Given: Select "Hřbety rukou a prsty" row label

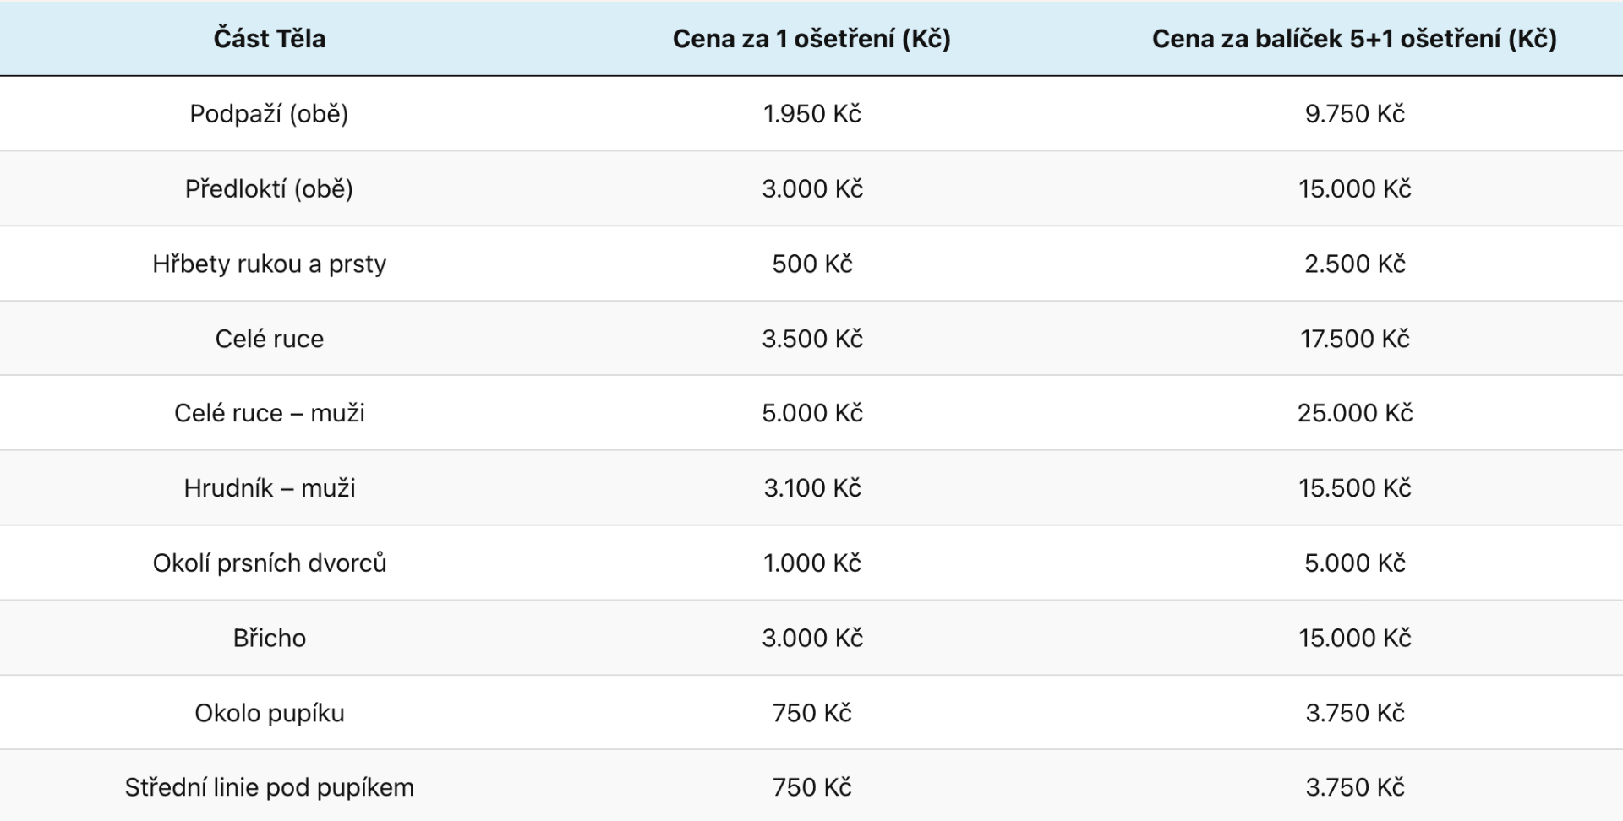Looking at the screenshot, I should pyautogui.click(x=269, y=264).
